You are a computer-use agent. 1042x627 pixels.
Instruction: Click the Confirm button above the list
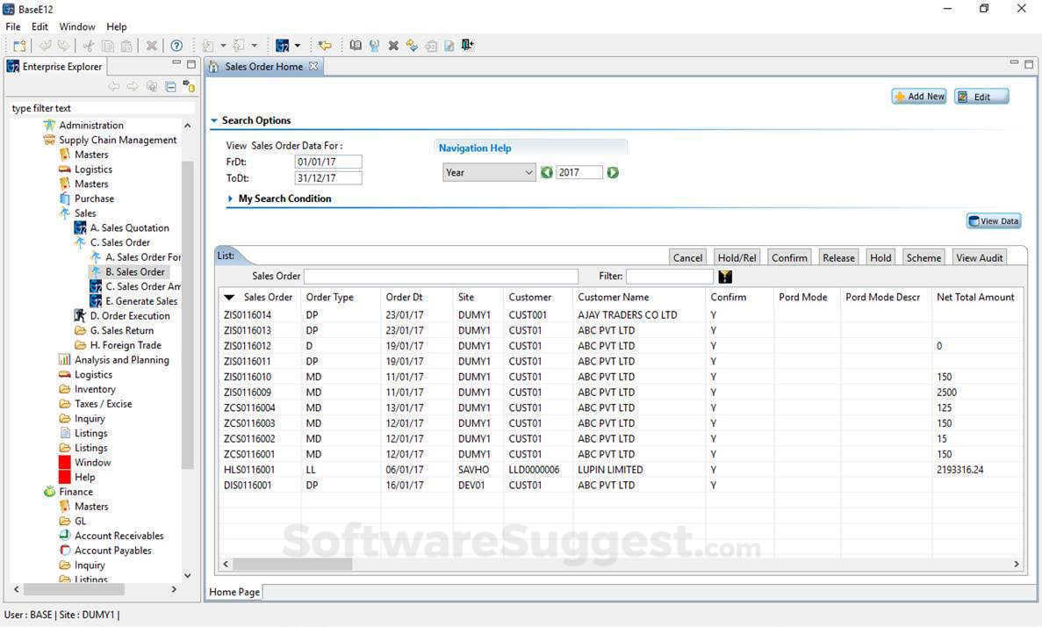(788, 257)
